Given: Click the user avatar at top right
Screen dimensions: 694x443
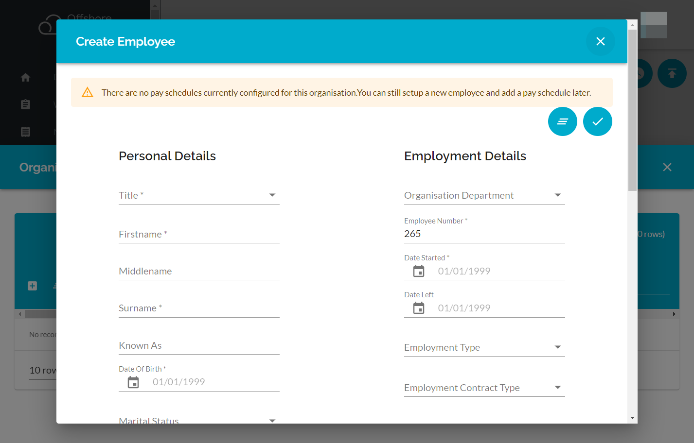Looking at the screenshot, I should pyautogui.click(x=654, y=25).
